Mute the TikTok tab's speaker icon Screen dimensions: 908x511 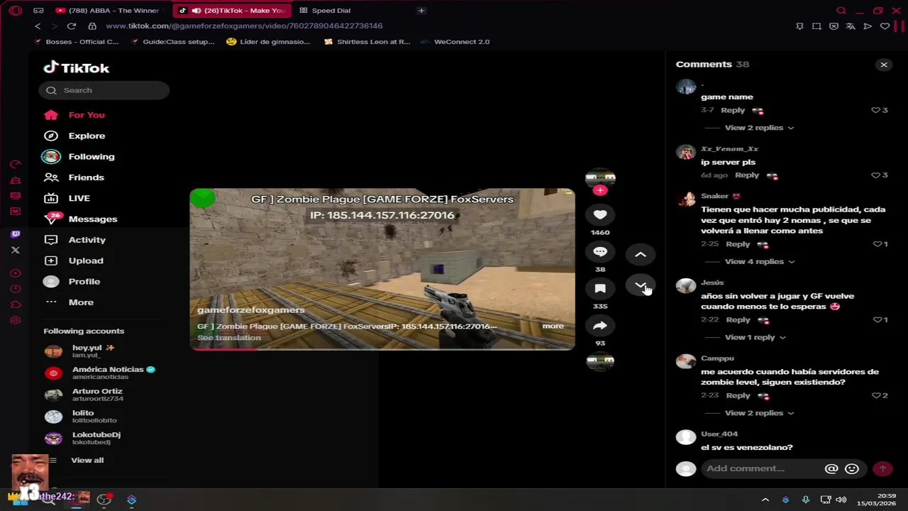196,11
